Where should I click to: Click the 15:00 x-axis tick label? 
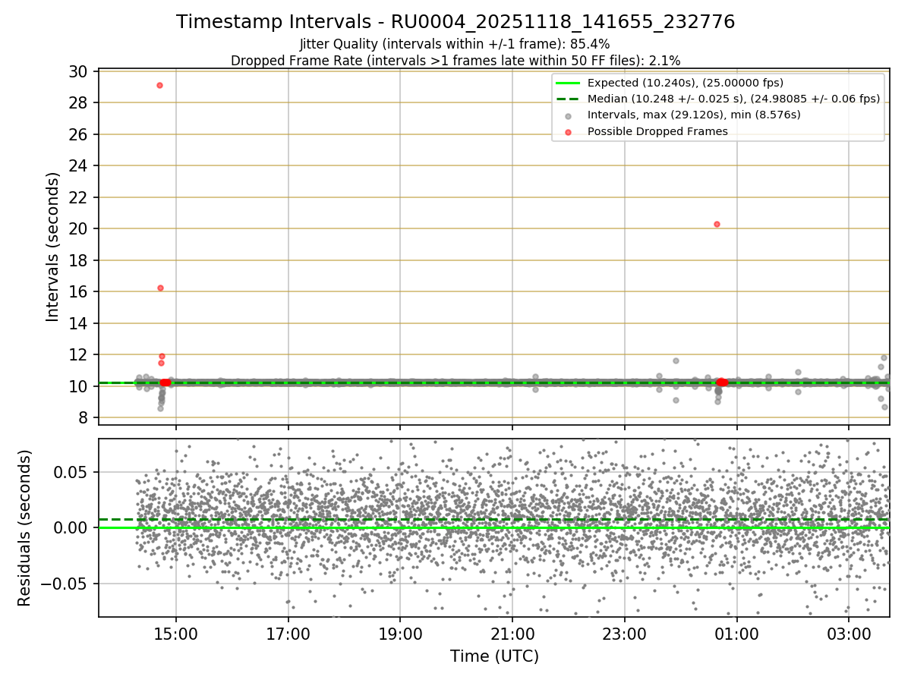tap(176, 634)
